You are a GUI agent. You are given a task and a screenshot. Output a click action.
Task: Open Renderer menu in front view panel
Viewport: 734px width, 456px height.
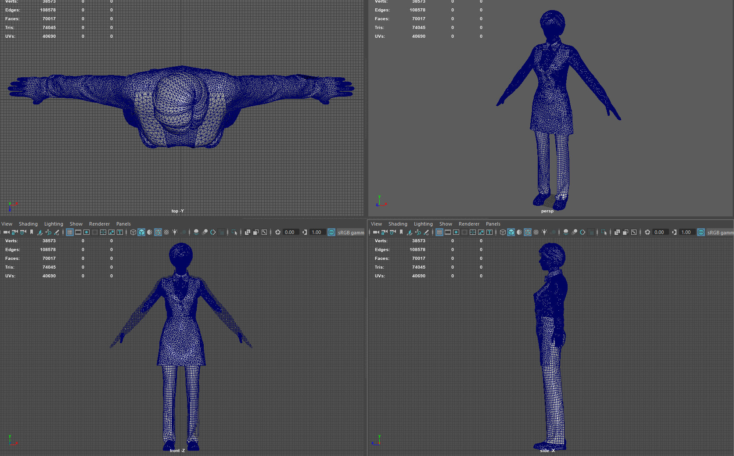pos(99,224)
